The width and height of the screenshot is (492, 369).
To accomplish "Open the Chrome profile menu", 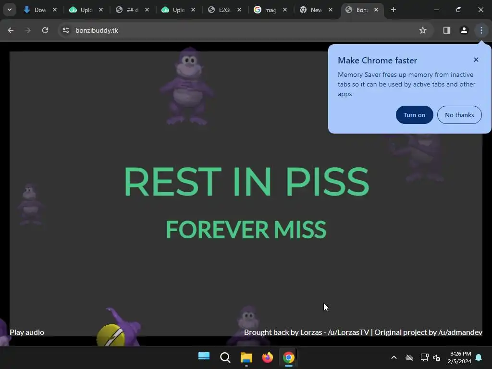I will click(464, 30).
